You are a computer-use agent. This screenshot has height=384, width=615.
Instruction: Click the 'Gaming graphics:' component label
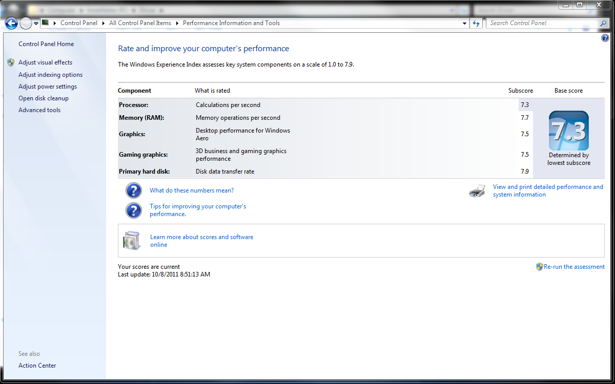coord(143,155)
